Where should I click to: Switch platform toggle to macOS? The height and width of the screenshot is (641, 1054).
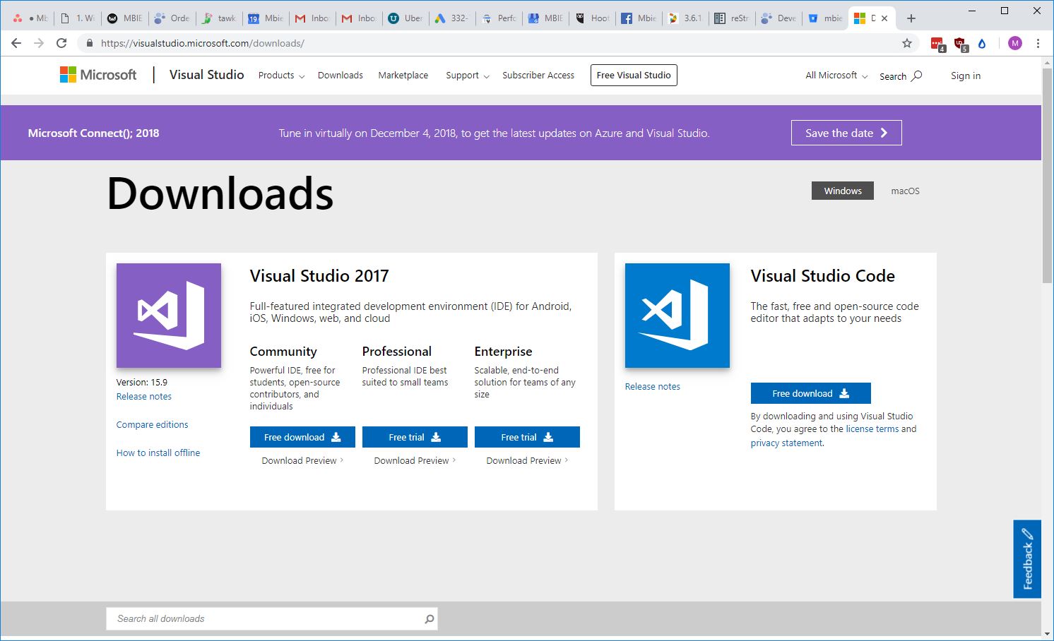(904, 191)
